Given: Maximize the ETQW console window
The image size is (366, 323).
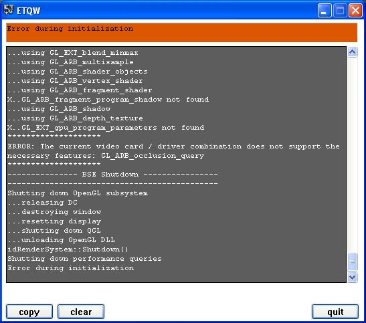Looking at the screenshot, I should point(340,11).
